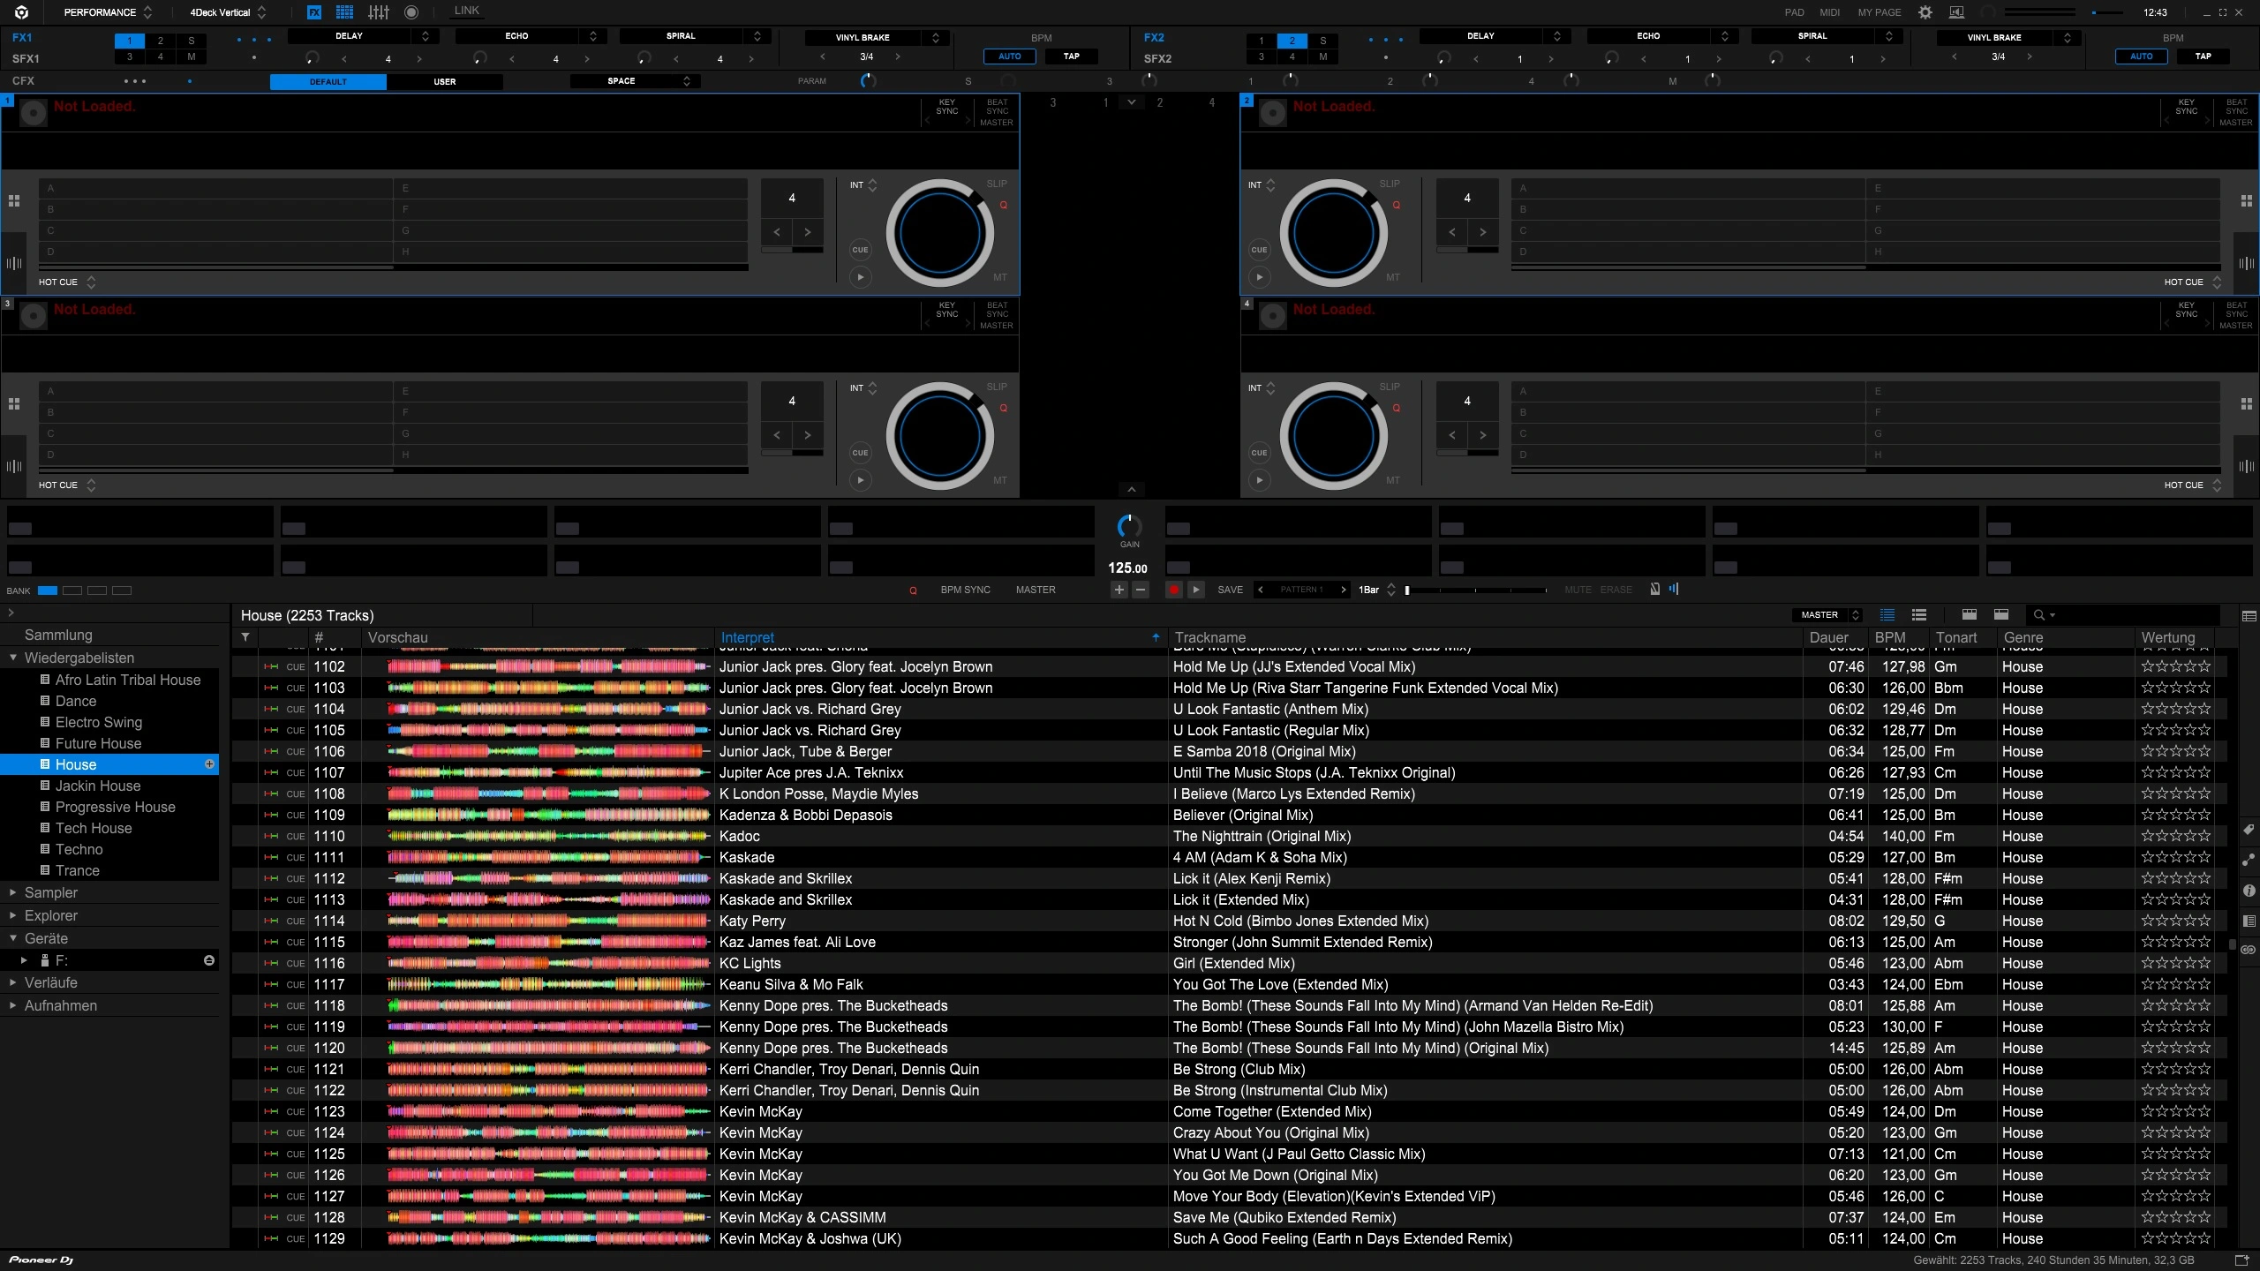Select Tech House playlist
The image size is (2260, 1271).
pyautogui.click(x=94, y=828)
